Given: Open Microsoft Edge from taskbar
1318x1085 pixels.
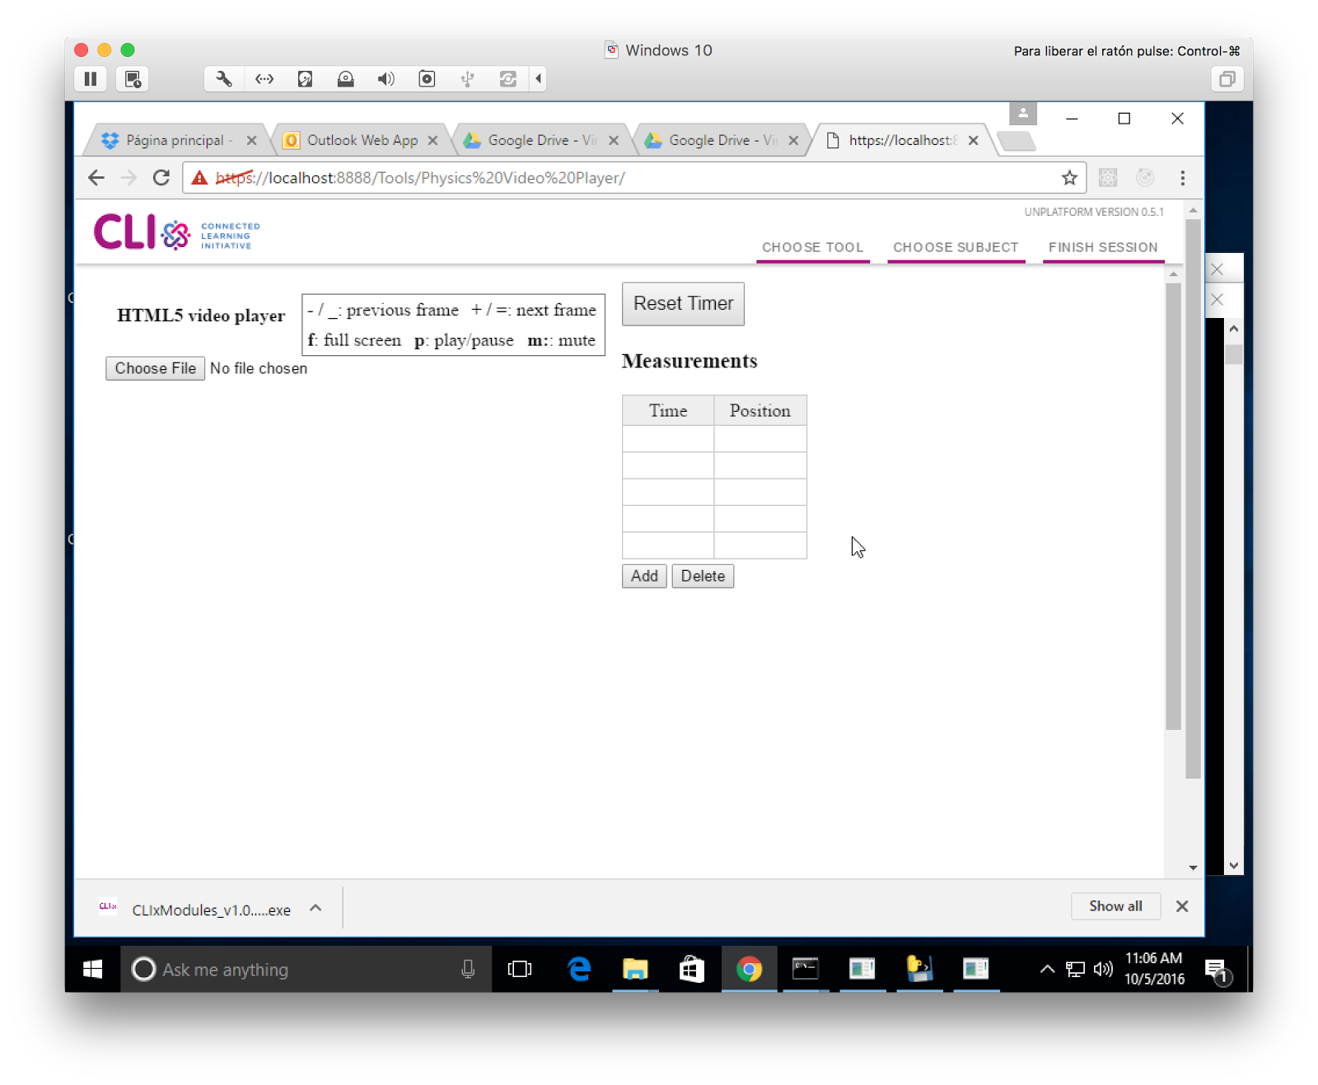Looking at the screenshot, I should (x=579, y=970).
